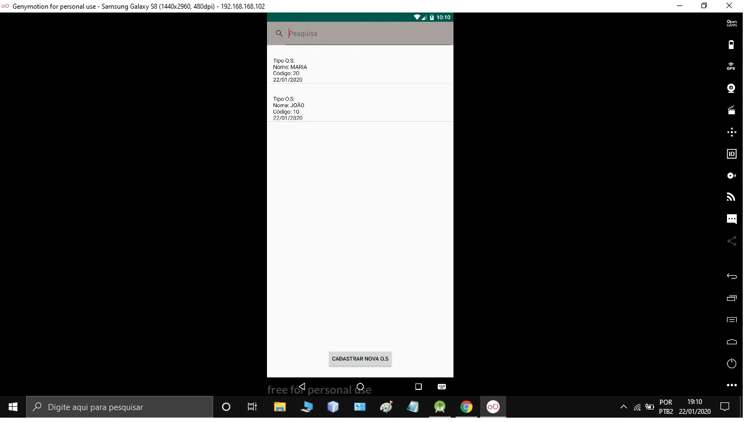
Task: Open the screen capture clapperboard tool
Action: (x=731, y=110)
